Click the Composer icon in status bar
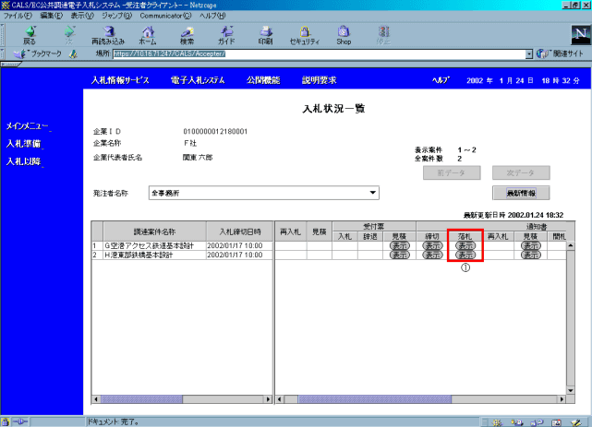The image size is (592, 427). [575, 422]
